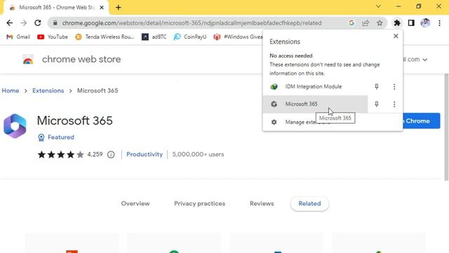Go to Home breadcrumb
Viewport: 449px width, 253px height.
[11, 91]
